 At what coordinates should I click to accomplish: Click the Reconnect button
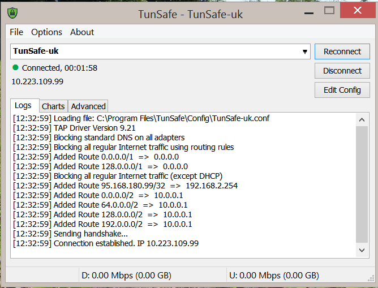342,51
